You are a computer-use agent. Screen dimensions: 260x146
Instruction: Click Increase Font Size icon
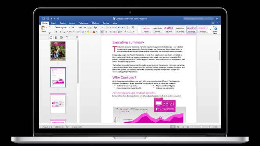(80, 28)
